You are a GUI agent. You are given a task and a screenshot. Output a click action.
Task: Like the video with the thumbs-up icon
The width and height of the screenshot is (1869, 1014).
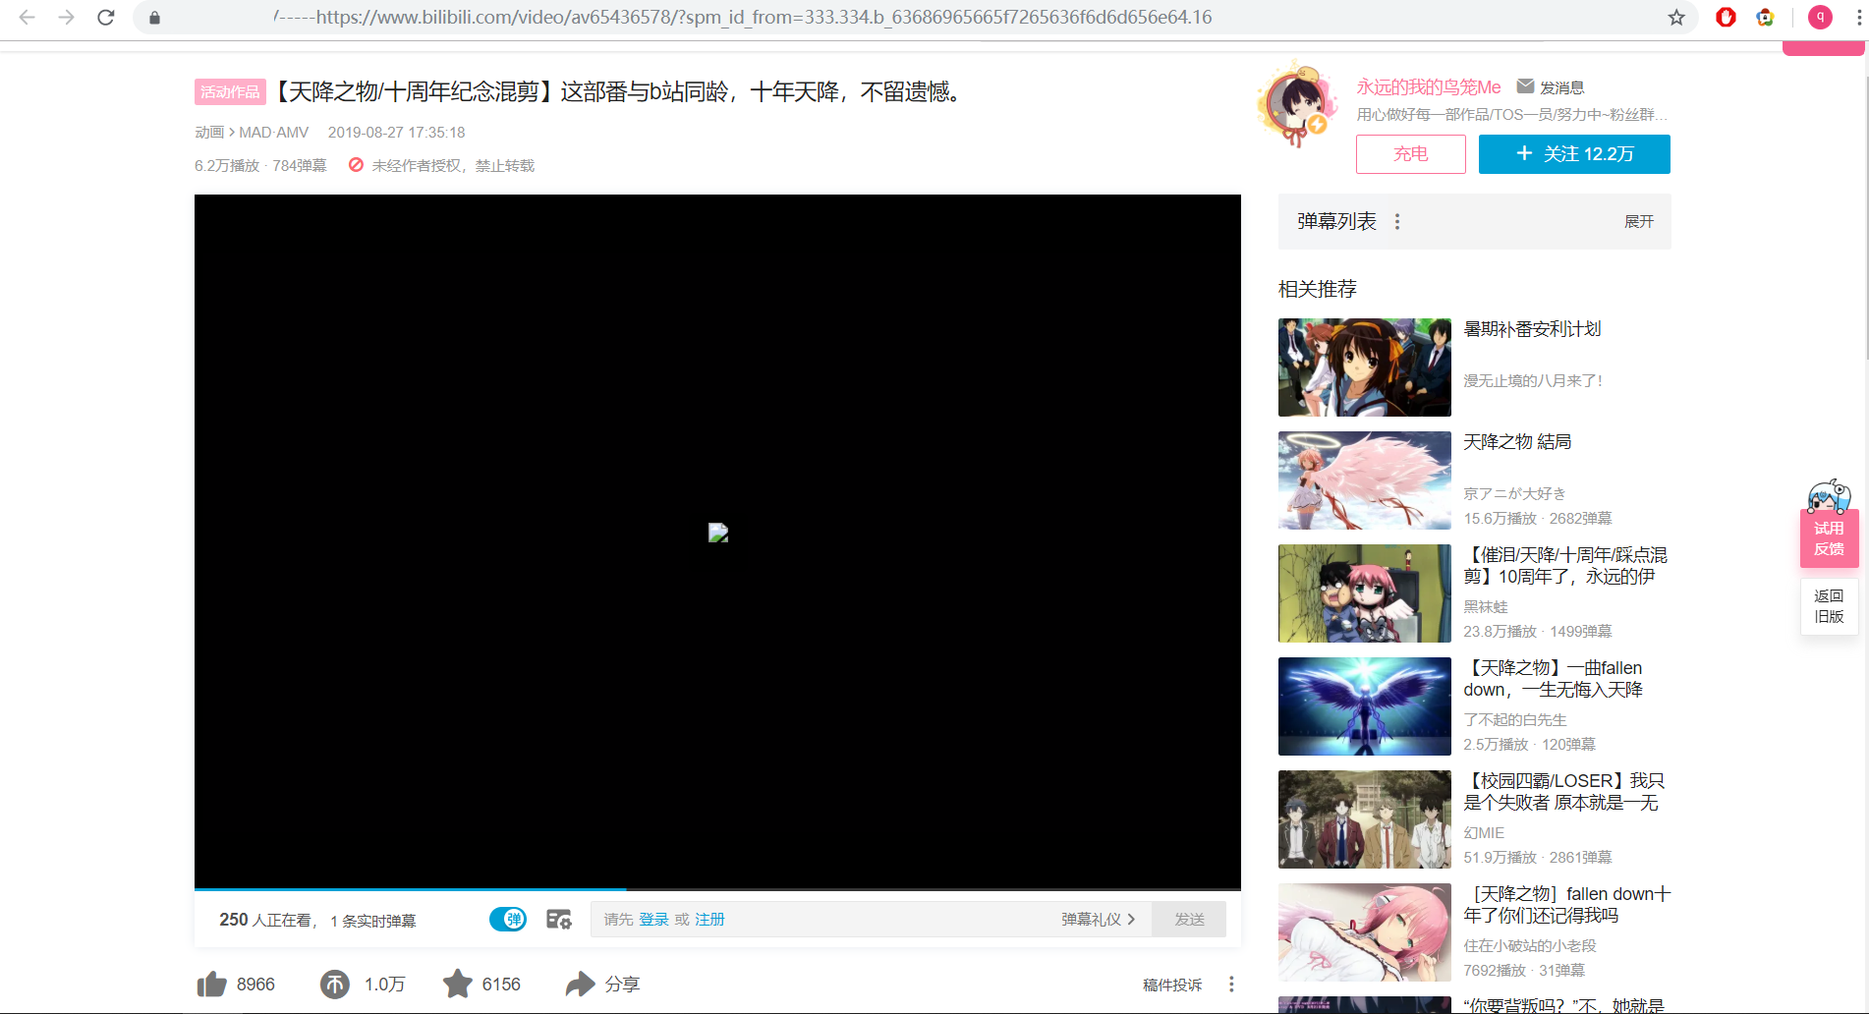click(x=211, y=983)
